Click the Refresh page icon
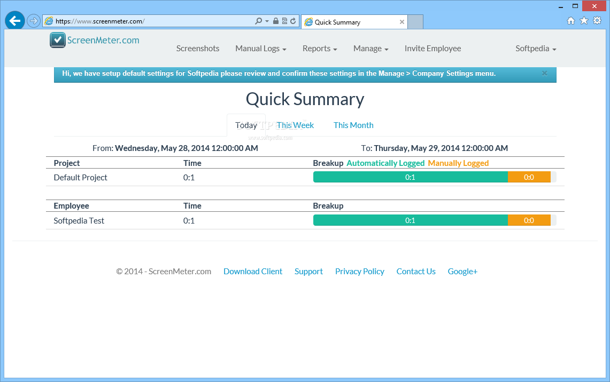This screenshot has width=610, height=382. [x=293, y=21]
